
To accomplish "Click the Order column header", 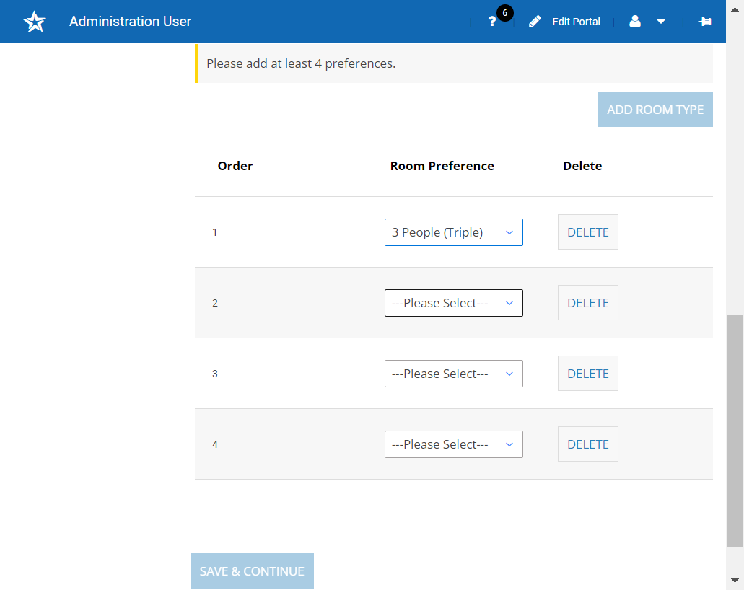I will tap(235, 166).
